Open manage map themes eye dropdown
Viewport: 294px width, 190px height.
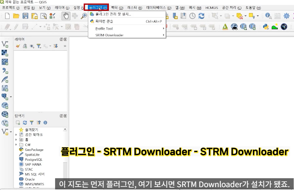coord(32,46)
